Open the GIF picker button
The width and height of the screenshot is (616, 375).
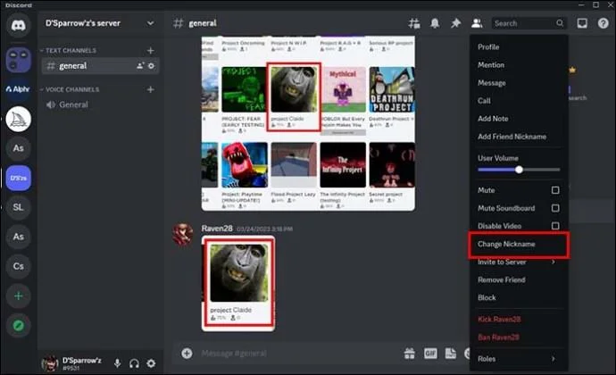pyautogui.click(x=430, y=354)
